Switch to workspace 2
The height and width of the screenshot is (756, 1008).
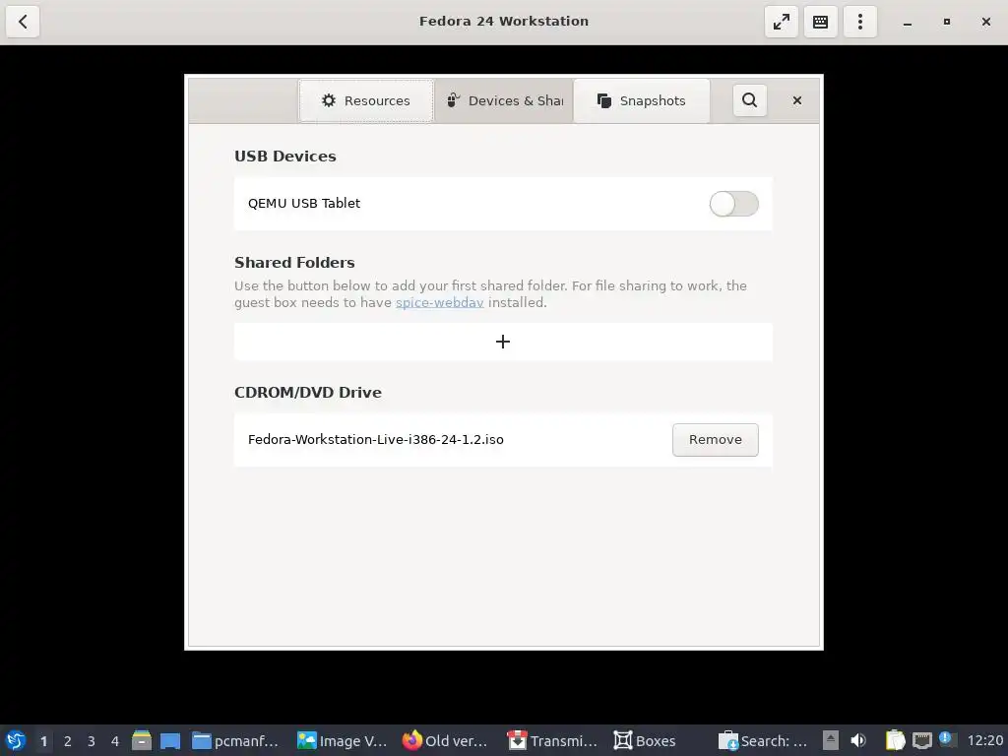point(68,741)
